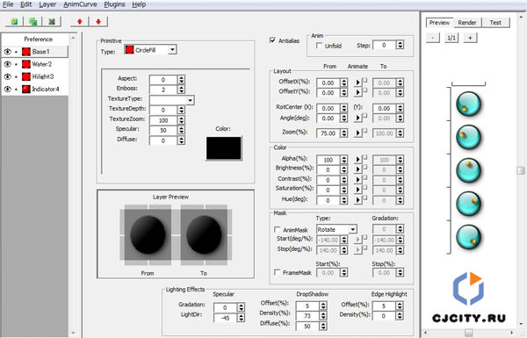
Task: Click Alpha(%) animate arrow button
Action: point(358,159)
